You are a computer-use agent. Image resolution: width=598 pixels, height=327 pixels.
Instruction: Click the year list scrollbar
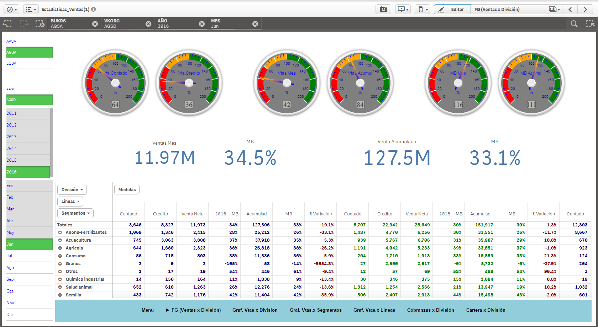[x=52, y=142]
